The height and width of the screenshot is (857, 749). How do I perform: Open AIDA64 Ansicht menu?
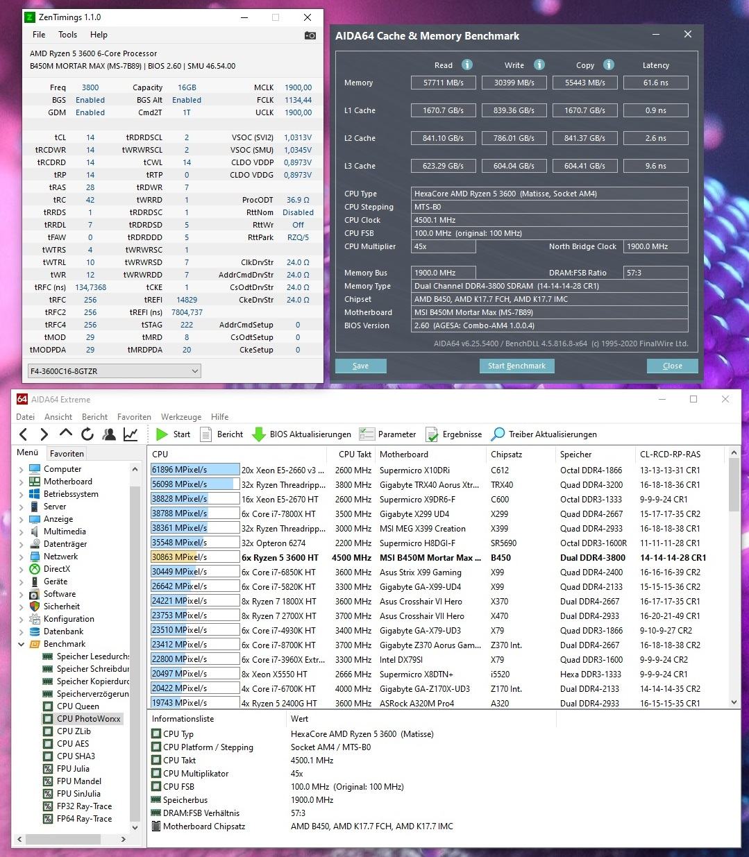[x=58, y=417]
